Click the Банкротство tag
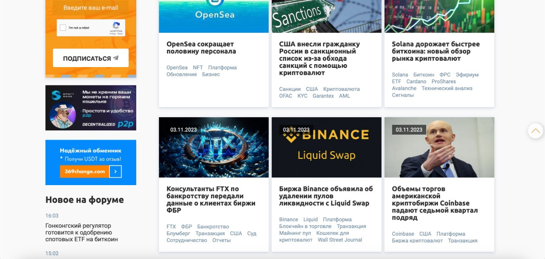The height and width of the screenshot is (259, 545). [213, 227]
